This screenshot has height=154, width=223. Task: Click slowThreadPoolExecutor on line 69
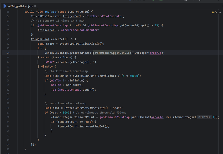[x=79, y=30]
